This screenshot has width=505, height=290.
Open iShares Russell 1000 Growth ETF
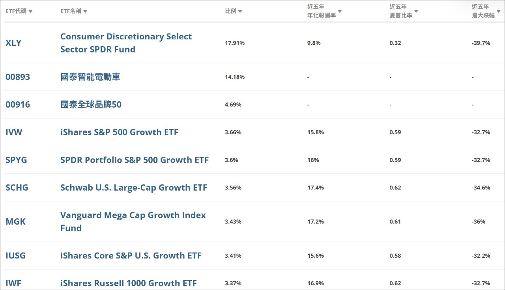129,283
